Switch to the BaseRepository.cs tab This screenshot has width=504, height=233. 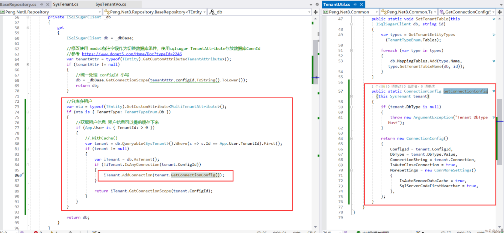pos(18,4)
